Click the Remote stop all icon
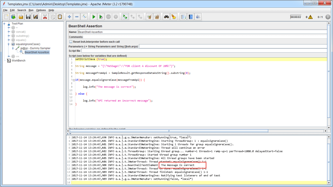 (132, 17)
